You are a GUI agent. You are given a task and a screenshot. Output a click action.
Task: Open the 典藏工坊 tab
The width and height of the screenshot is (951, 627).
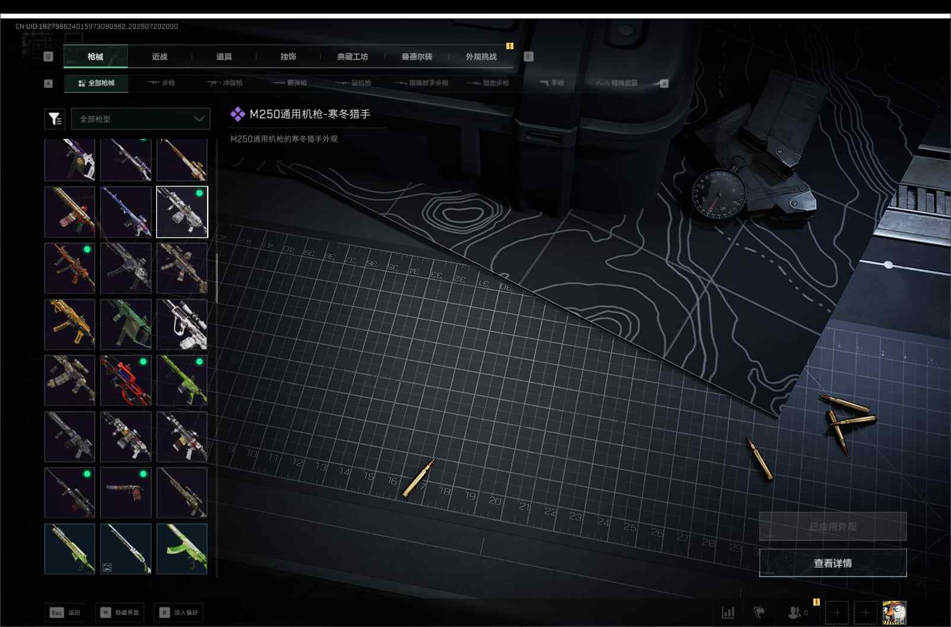tap(353, 57)
